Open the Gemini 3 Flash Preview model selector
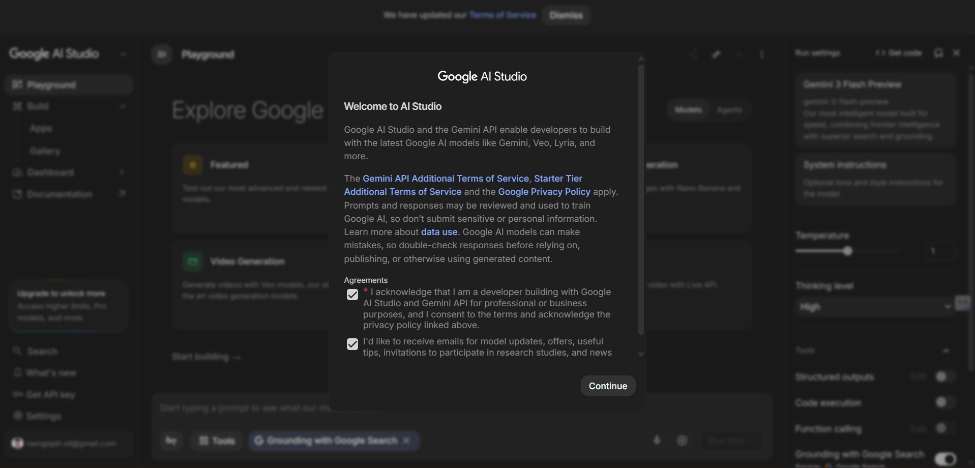 (876, 110)
